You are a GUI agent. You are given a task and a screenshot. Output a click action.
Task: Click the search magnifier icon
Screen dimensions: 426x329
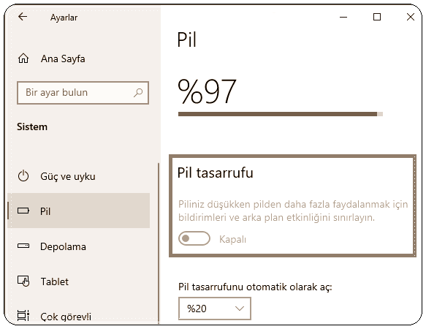coord(138,93)
